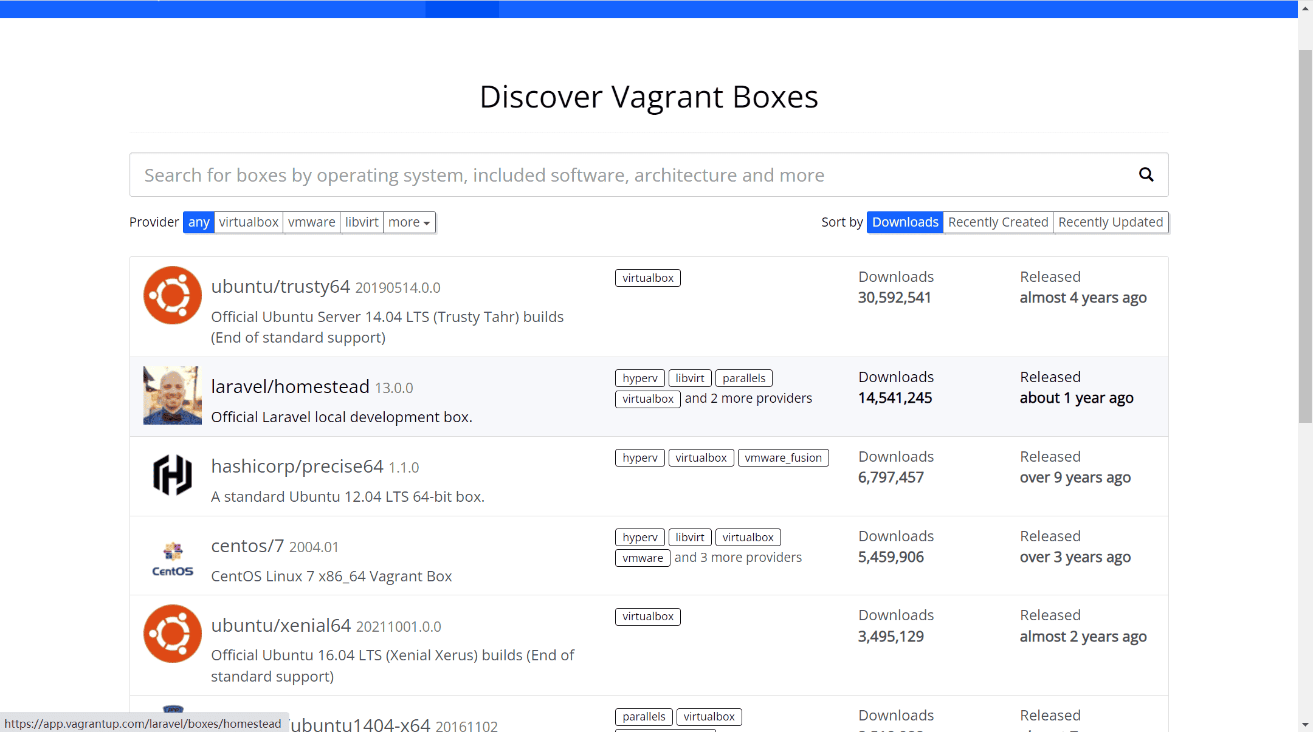Sort boxes by Downloads

tap(905, 222)
